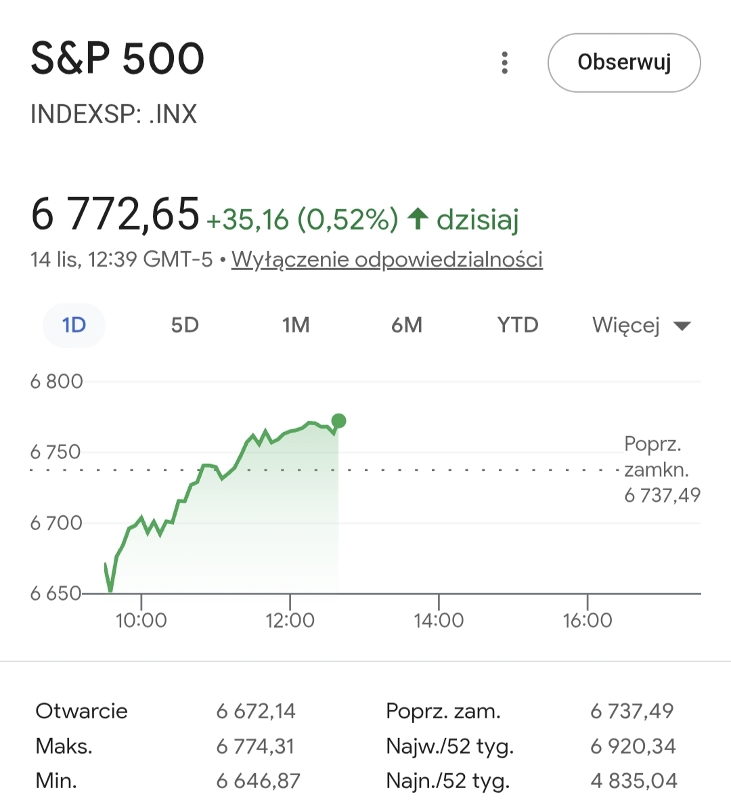Click the green current-price dot on chart
Image resolution: width=731 pixels, height=803 pixels.
[339, 421]
